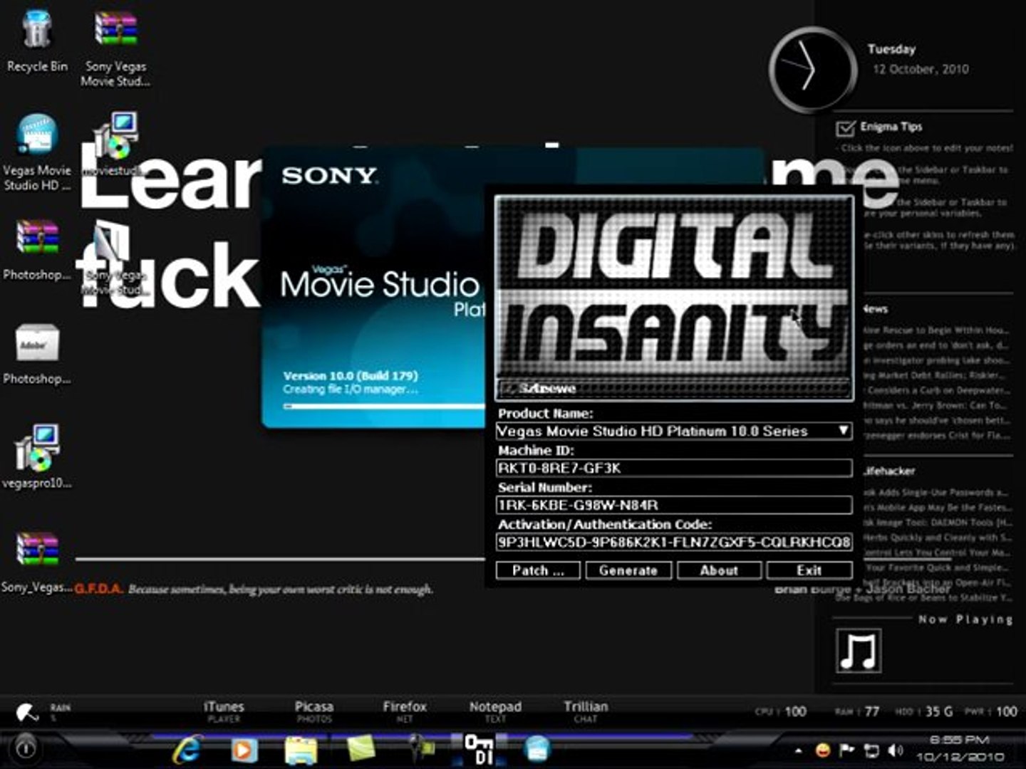The width and height of the screenshot is (1026, 769).
Task: Show hidden tray icons arrow
Action: 798,750
